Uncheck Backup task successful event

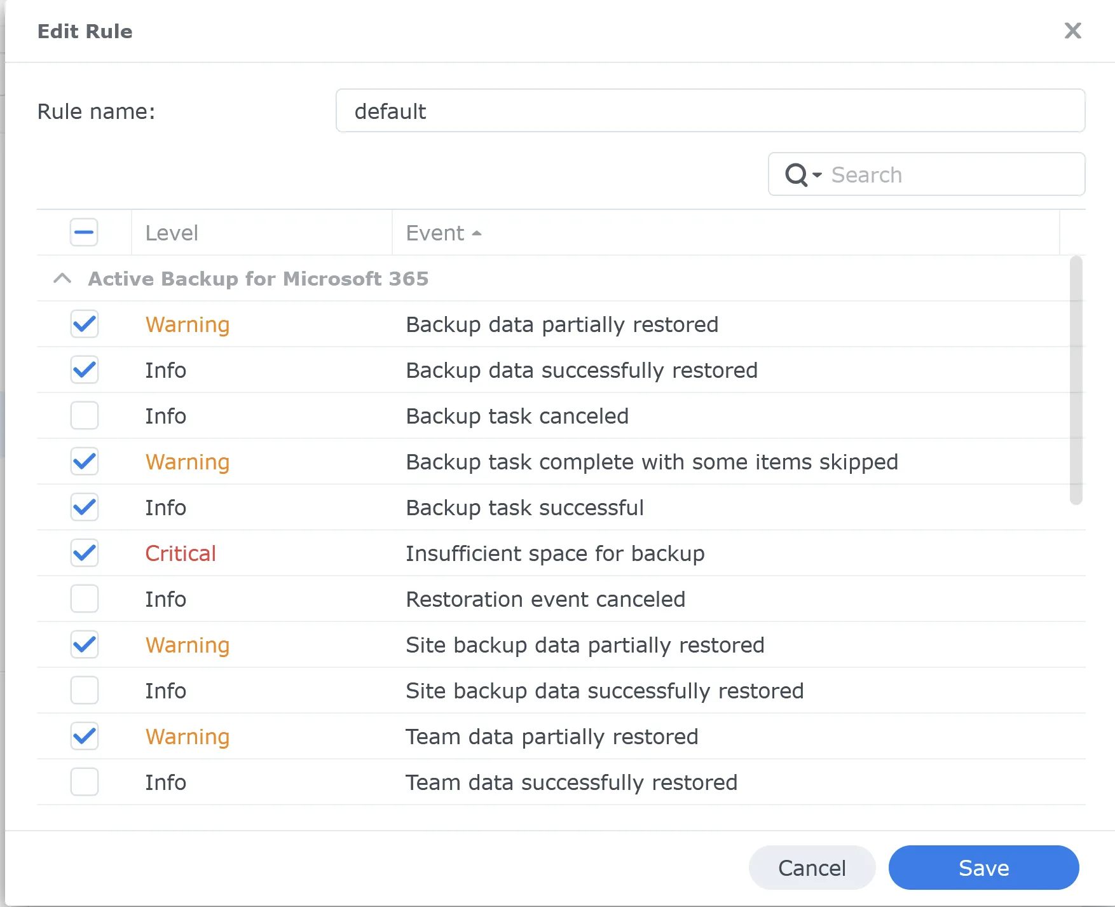pos(84,508)
